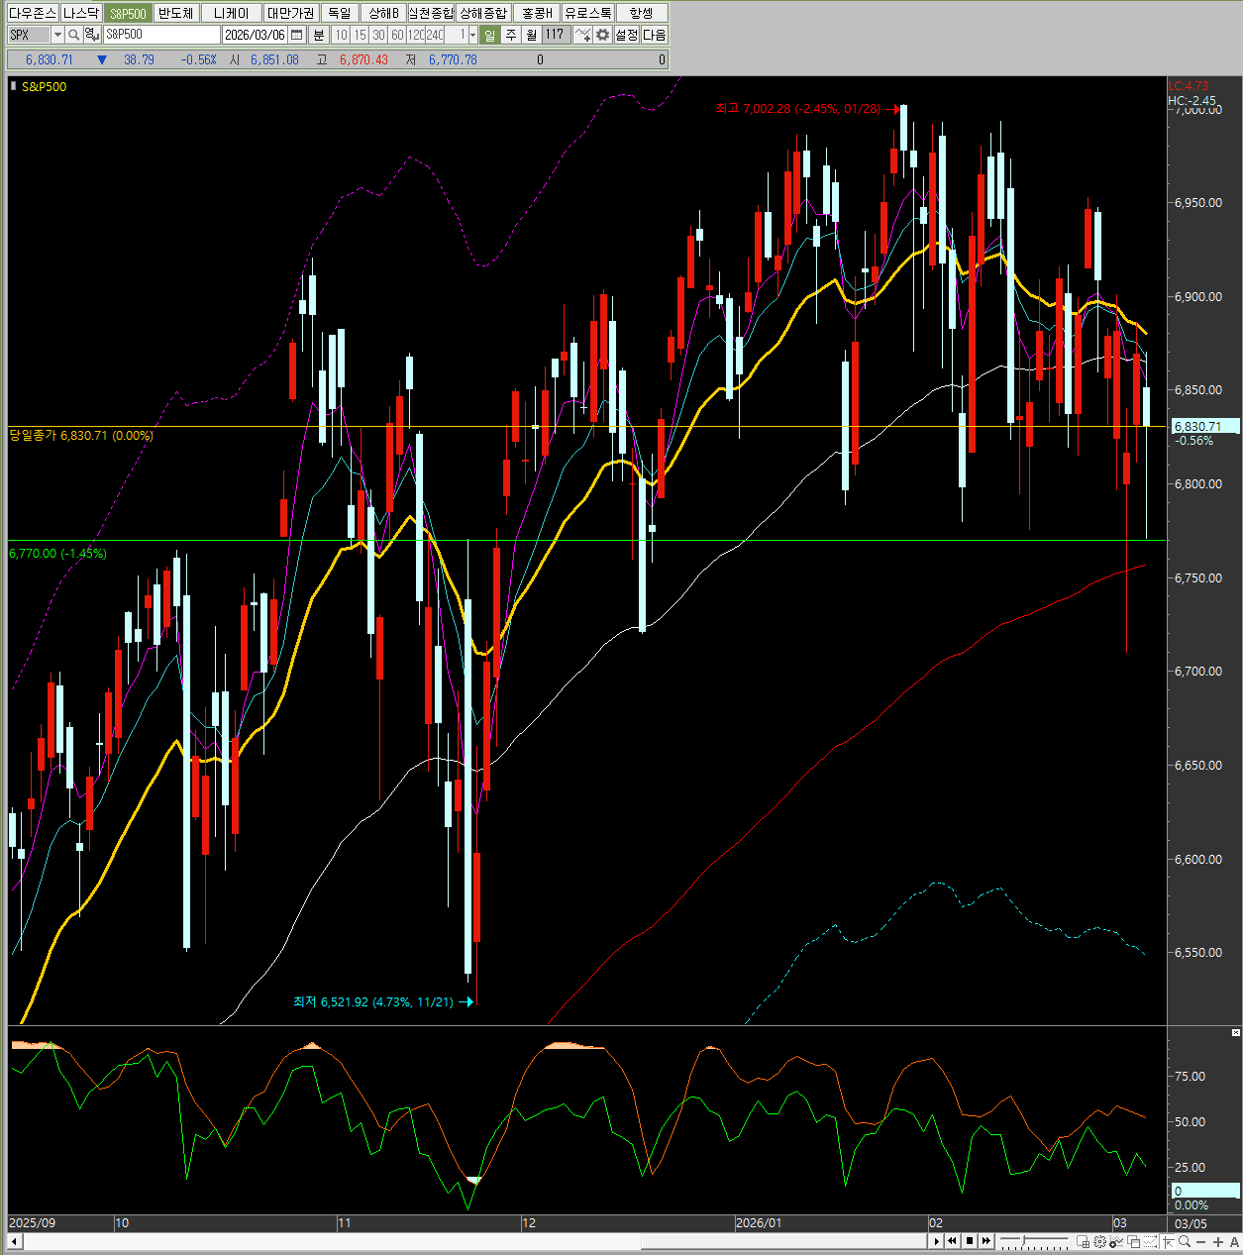Click the 117 bar count field

555,35
